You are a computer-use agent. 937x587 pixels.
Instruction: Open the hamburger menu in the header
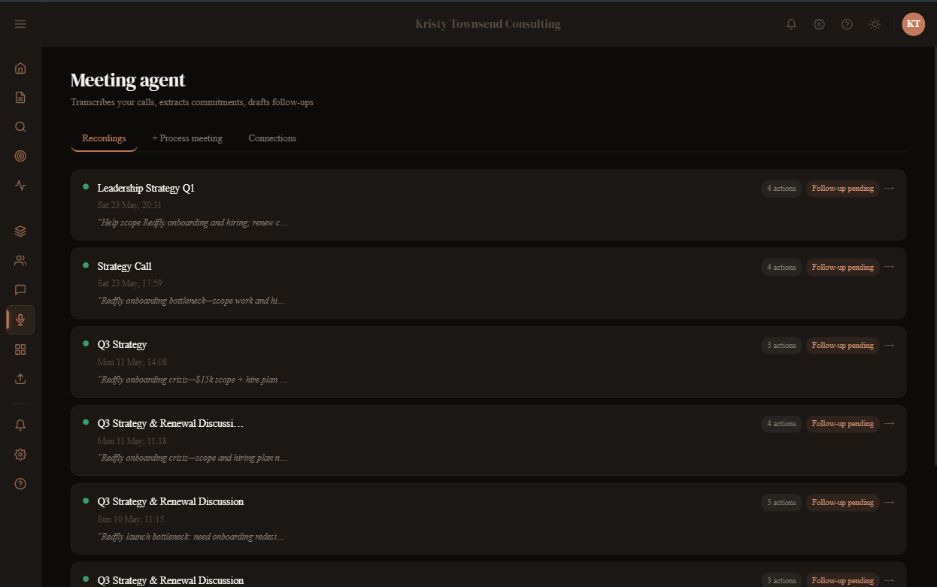(x=20, y=24)
